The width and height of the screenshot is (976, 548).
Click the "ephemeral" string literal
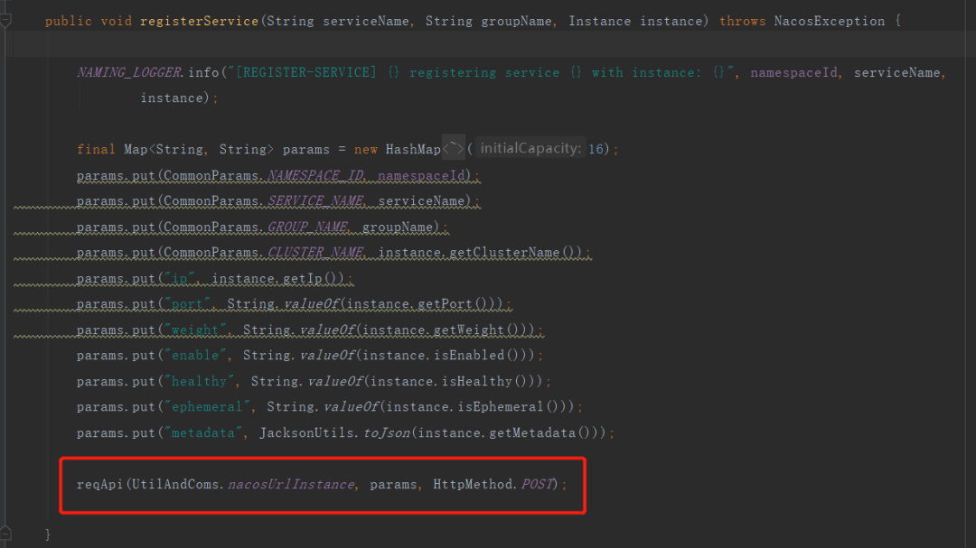(207, 407)
